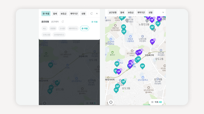Click the teal pin numbered 2 near 상도3동
The height and width of the screenshot is (114, 204).
[124, 81]
